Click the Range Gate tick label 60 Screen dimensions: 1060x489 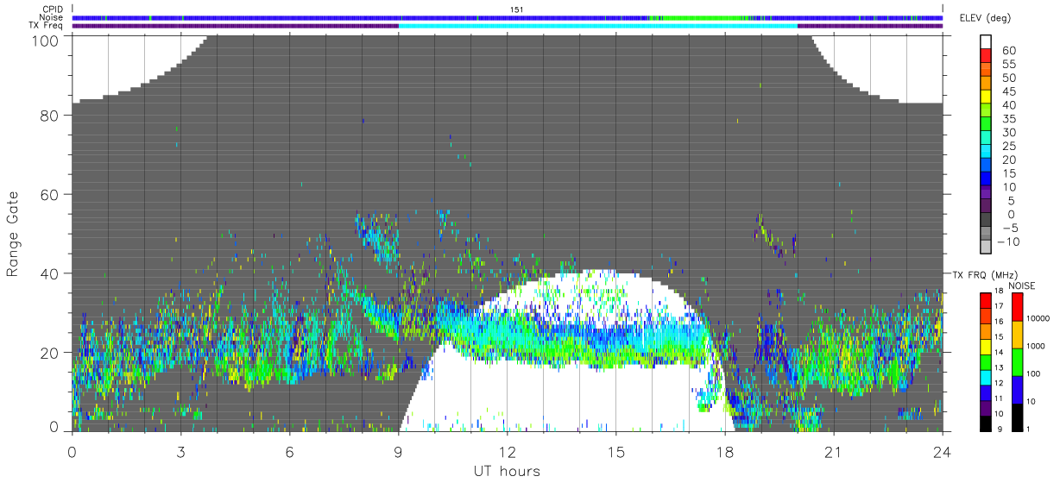[49, 195]
